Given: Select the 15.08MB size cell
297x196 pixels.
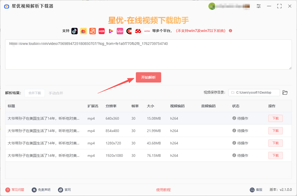Looking at the screenshot, I should tap(154, 118).
